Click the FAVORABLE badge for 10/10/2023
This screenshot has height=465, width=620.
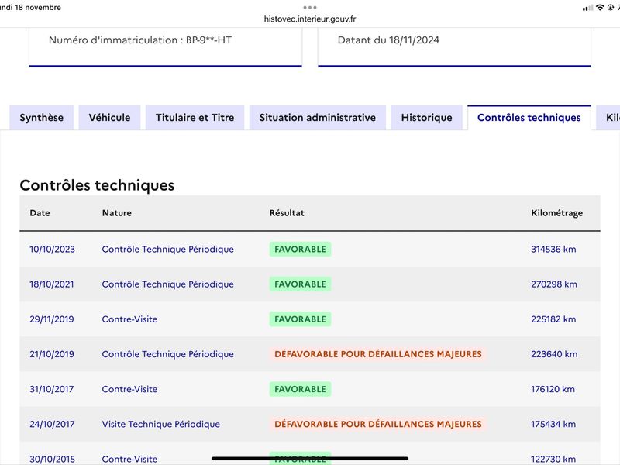point(300,249)
